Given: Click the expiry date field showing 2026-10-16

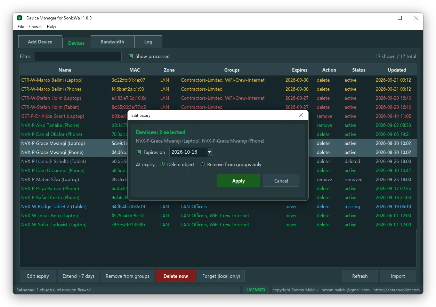Looking at the screenshot, I should (x=188, y=152).
